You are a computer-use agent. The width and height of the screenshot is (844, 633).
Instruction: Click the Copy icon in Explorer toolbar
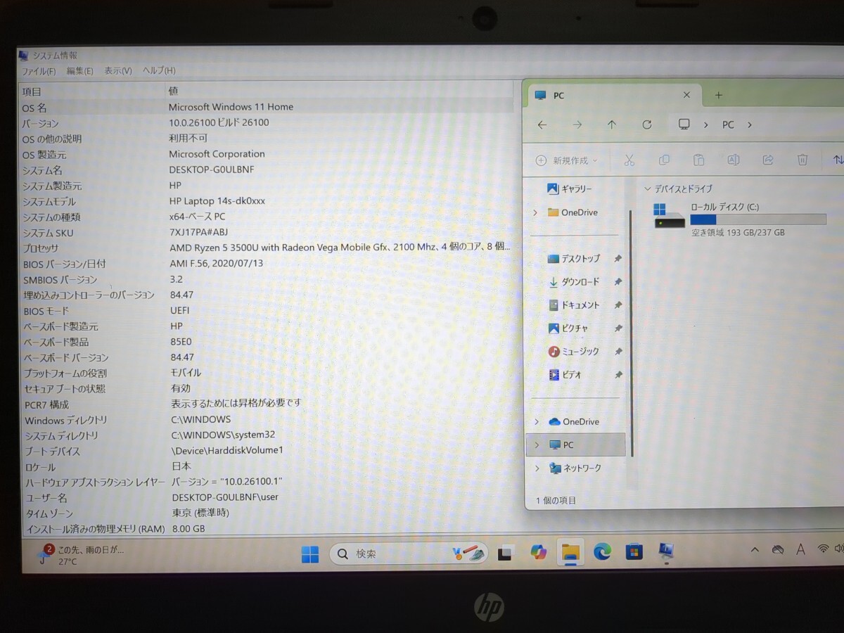663,160
